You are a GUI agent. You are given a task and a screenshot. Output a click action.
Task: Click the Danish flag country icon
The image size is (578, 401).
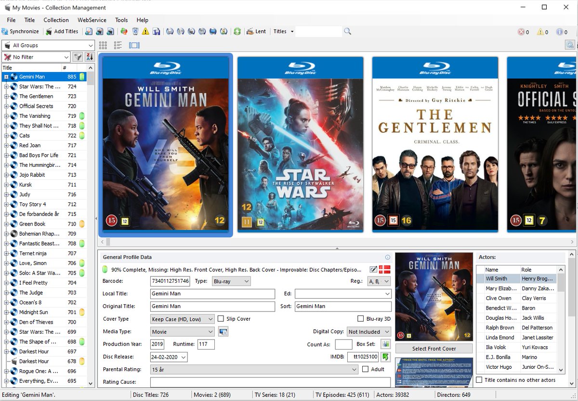coord(385,269)
